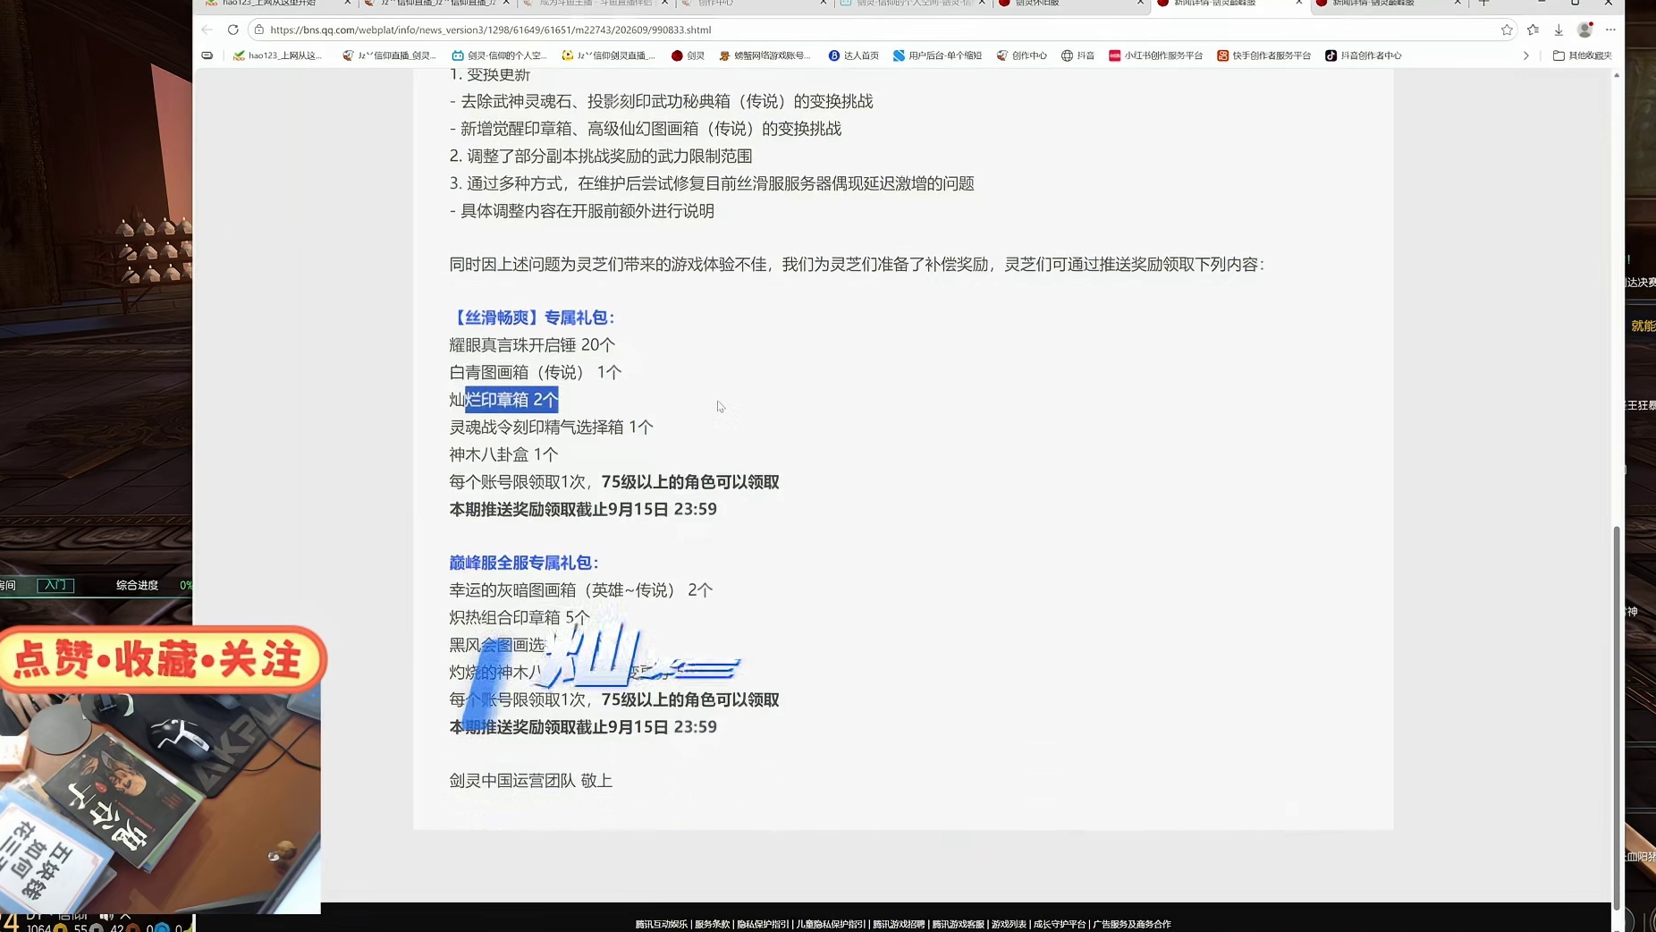Switch to the 斗鱼 主播 tab
1656x932 pixels.
595,4
